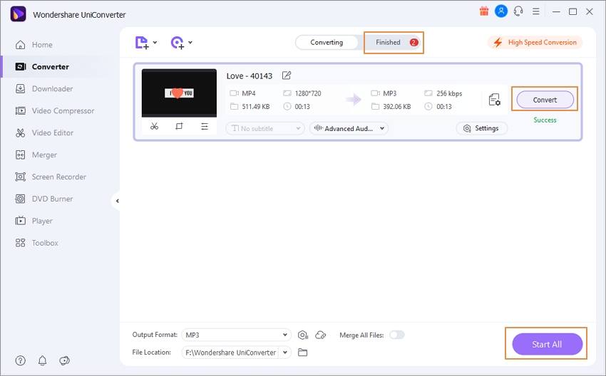Open the output folder icon
The image size is (606, 376).
click(x=302, y=352)
